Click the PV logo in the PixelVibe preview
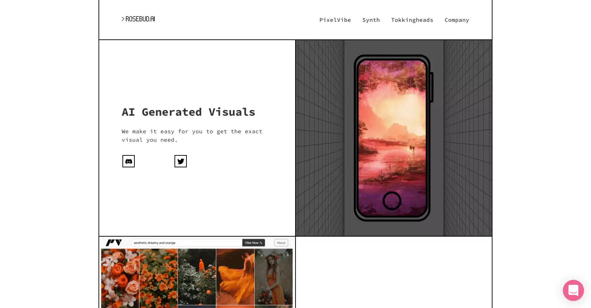Screen dimensions: 591x308 click(x=114, y=243)
